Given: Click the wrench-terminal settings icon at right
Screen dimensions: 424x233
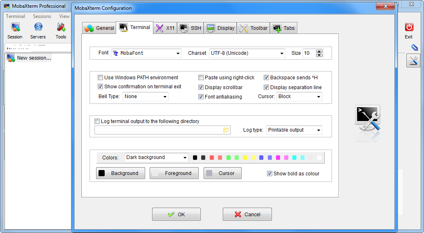Looking at the screenshot, I should click(413, 60).
